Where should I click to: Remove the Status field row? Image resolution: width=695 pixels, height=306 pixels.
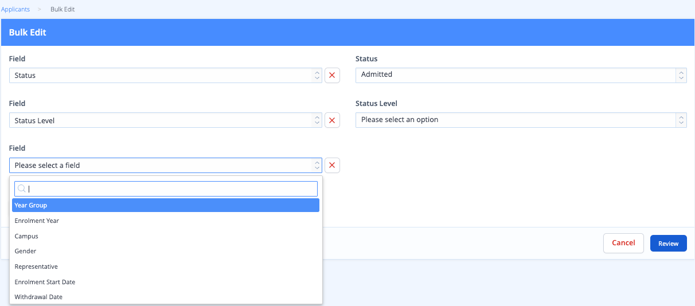pos(332,75)
